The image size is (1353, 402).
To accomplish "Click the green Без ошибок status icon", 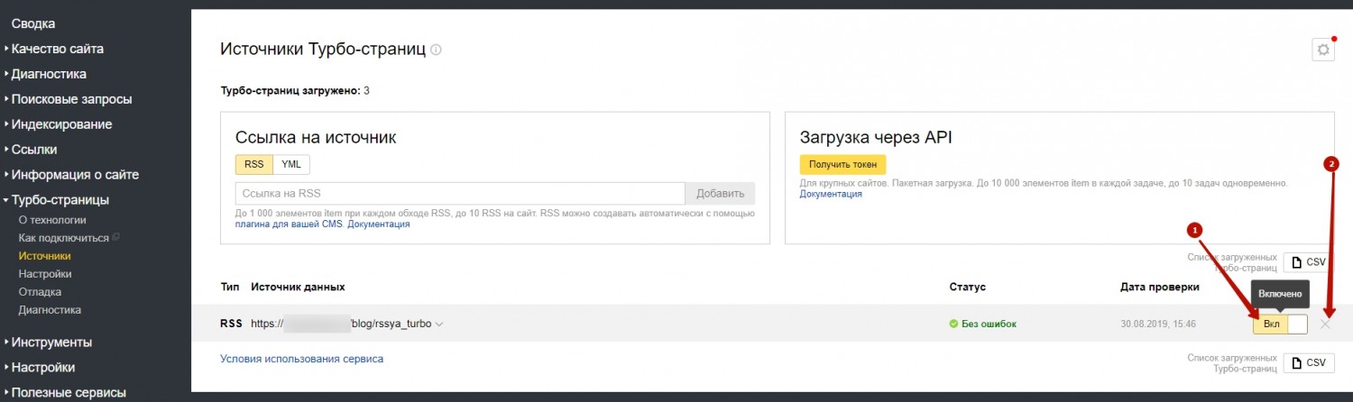I will [x=953, y=324].
